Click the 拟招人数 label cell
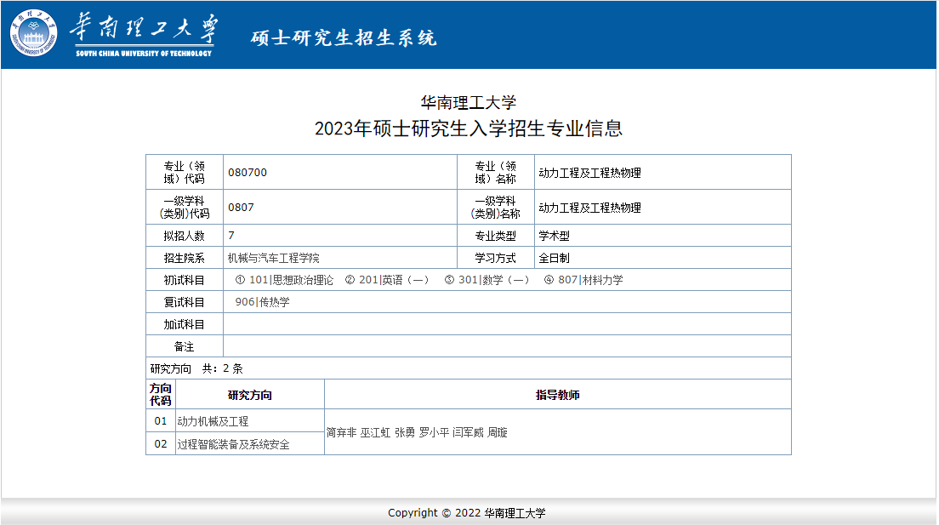Image resolution: width=939 pixels, height=525 pixels. [185, 236]
